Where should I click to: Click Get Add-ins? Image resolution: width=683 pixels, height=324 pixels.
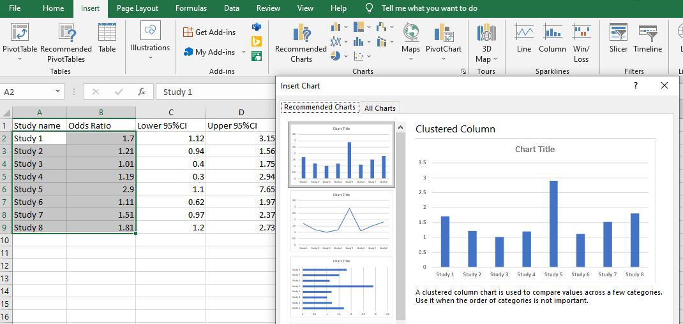209,32
